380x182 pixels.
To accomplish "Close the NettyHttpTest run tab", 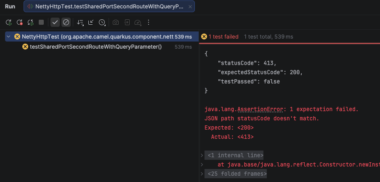I will (x=190, y=7).
